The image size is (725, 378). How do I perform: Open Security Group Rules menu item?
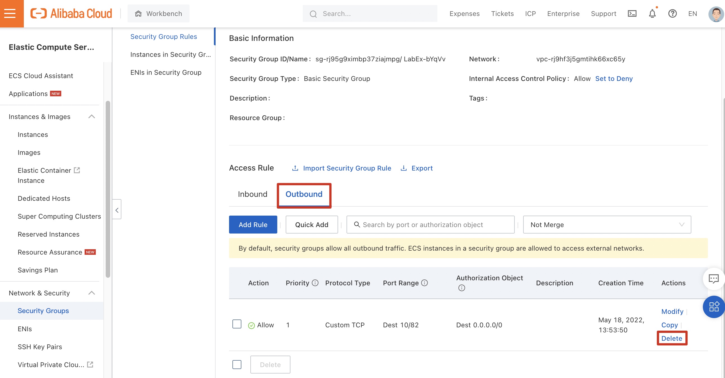click(163, 36)
